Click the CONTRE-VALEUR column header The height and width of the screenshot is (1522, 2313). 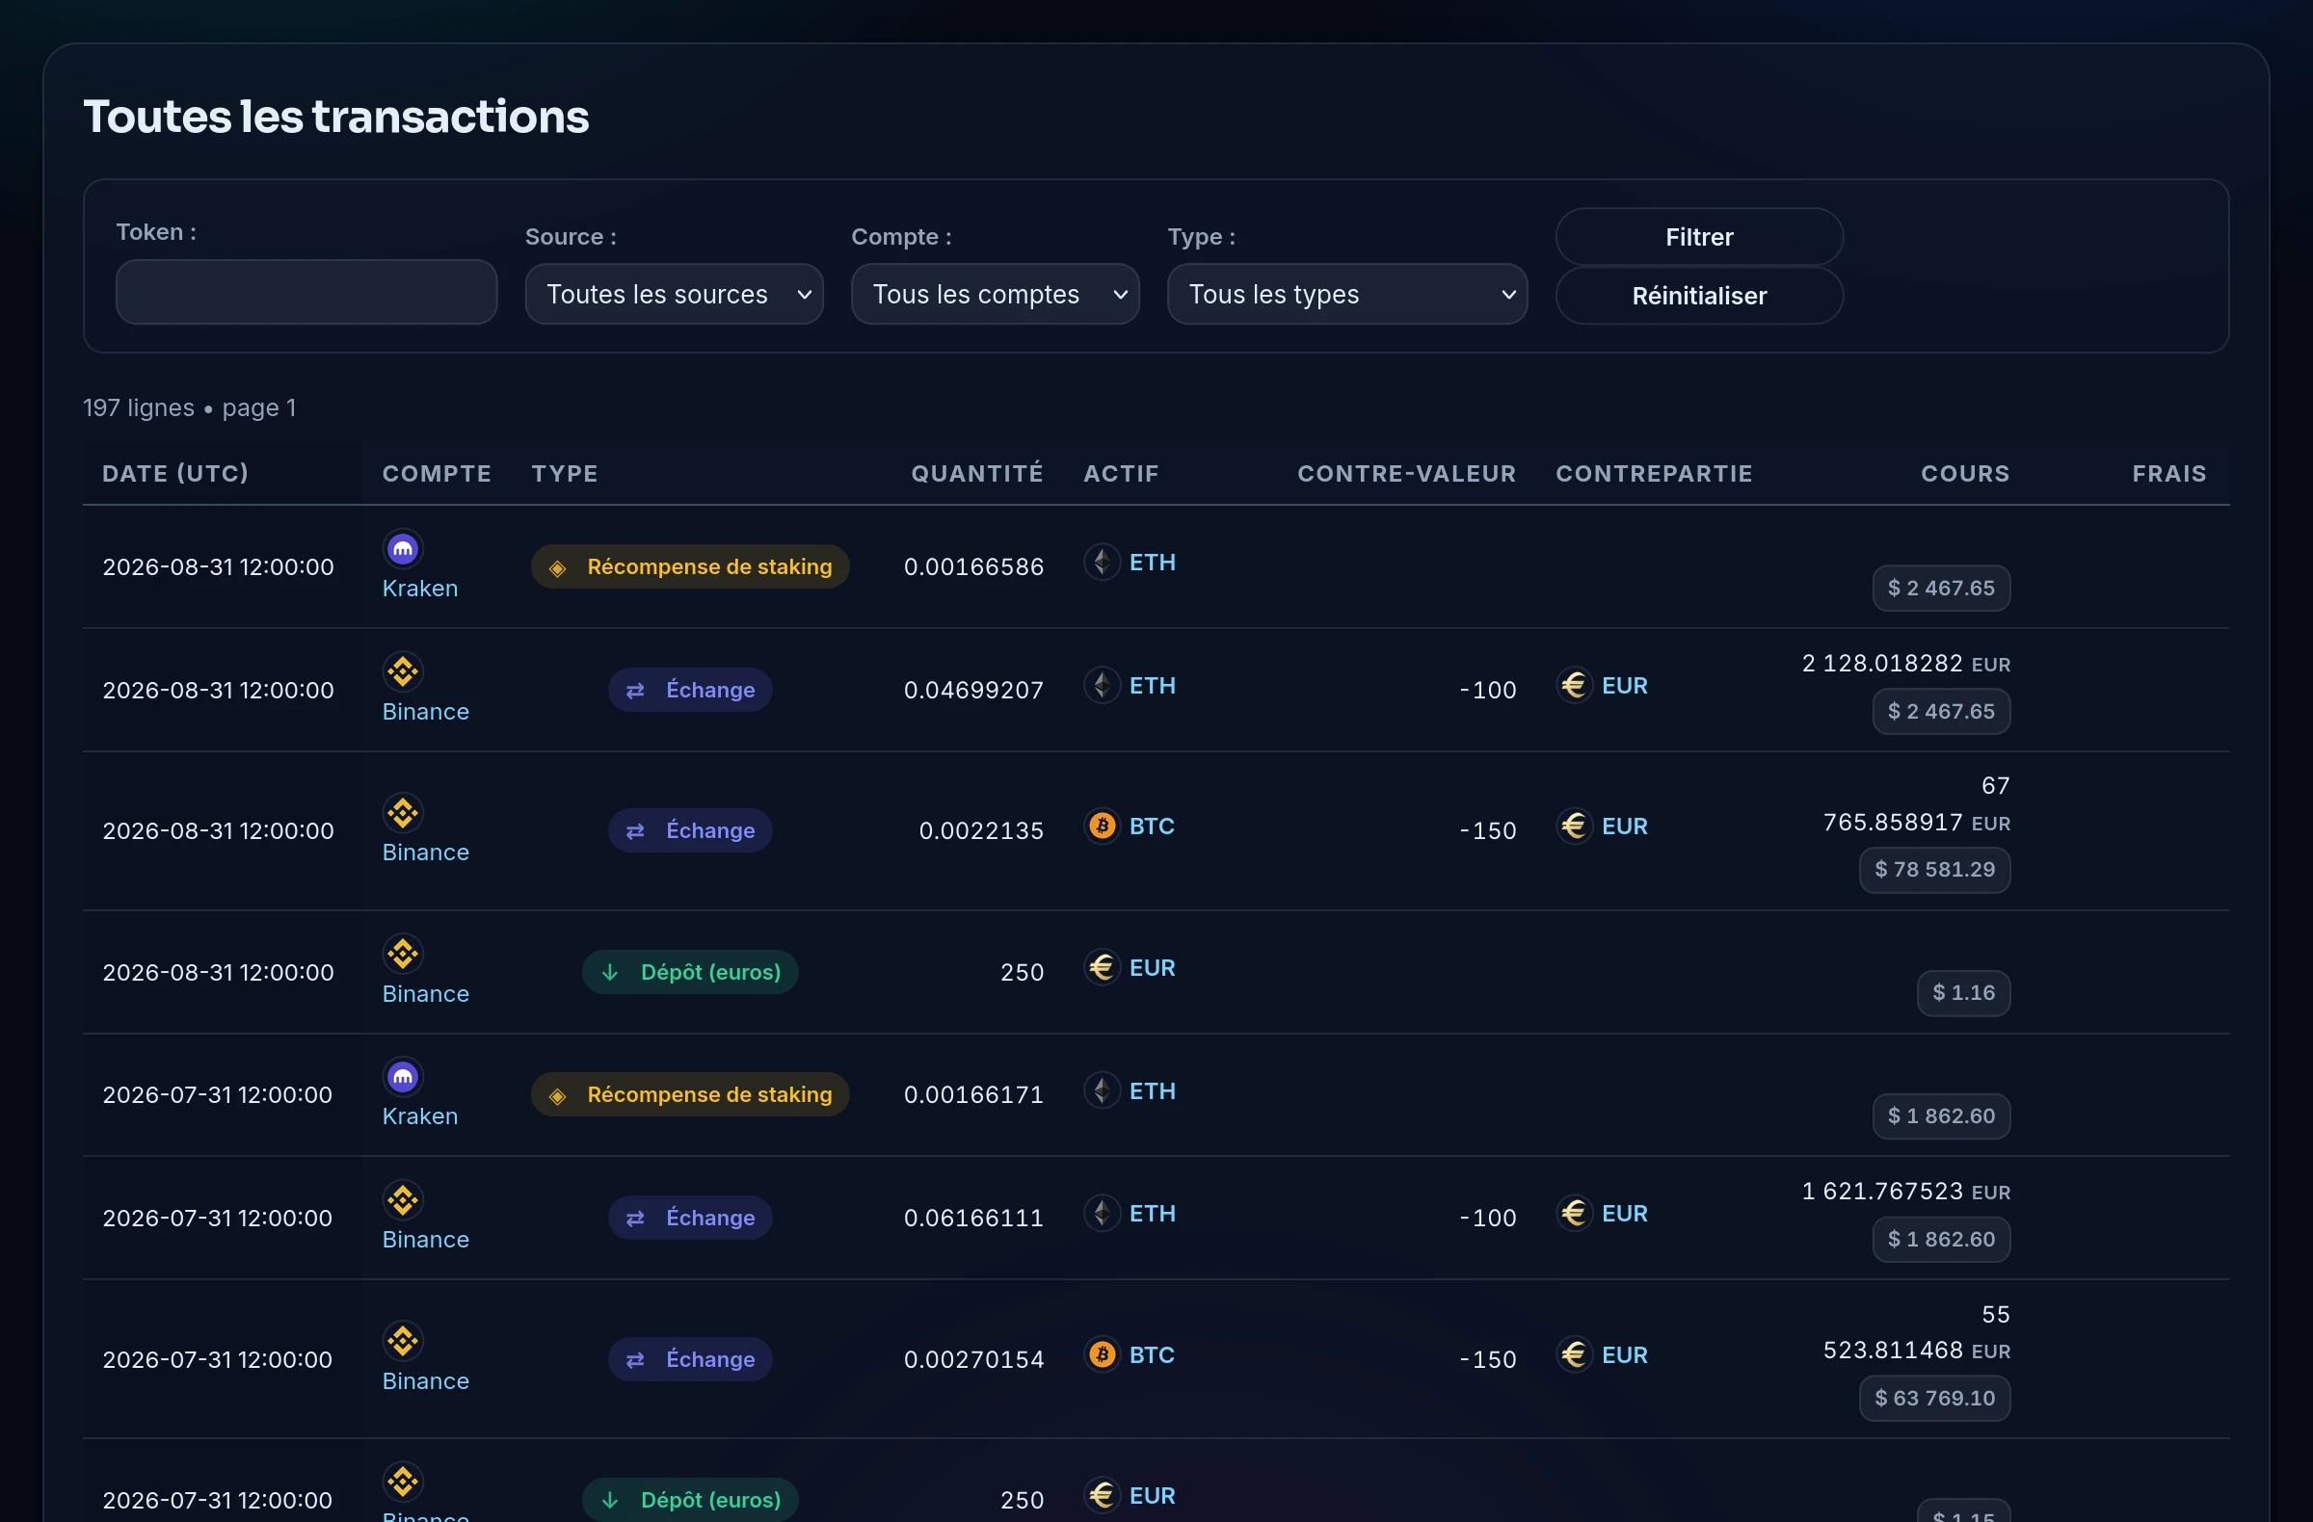tap(1406, 474)
